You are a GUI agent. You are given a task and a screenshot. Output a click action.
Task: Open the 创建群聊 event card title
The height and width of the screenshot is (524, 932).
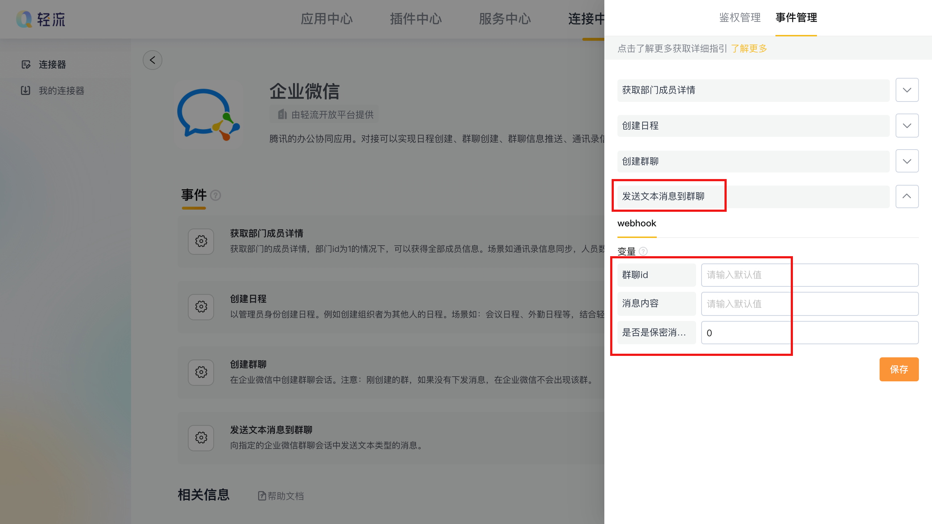coord(248,364)
